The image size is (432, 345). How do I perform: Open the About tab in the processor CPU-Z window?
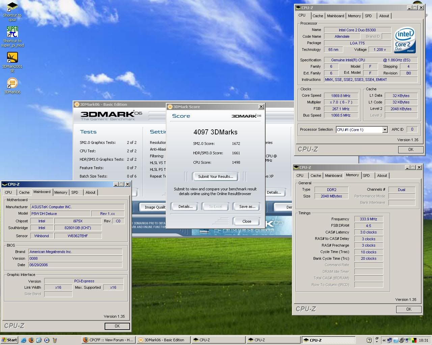[x=384, y=16]
